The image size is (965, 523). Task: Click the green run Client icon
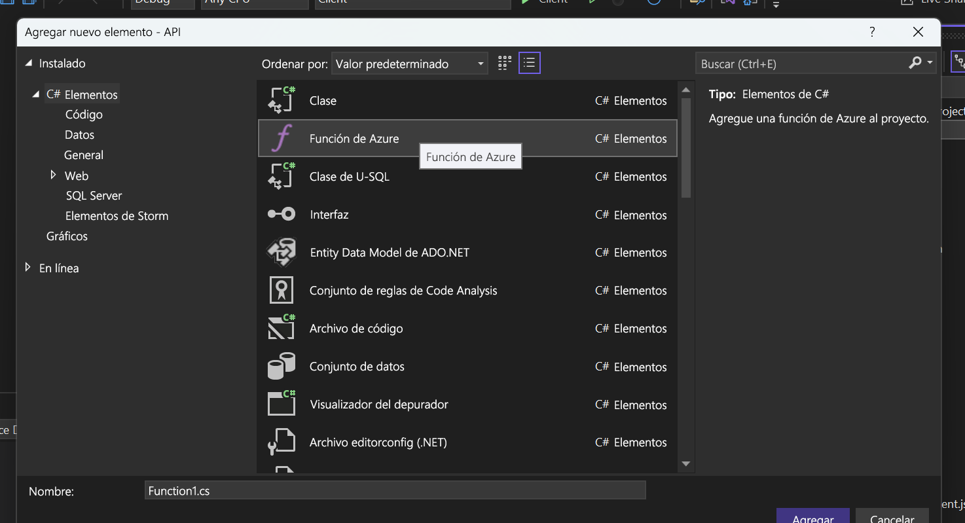[524, 2]
